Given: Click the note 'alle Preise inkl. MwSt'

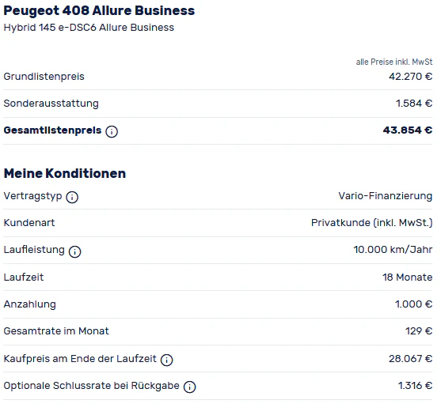Looking at the screenshot, I should tap(394, 62).
